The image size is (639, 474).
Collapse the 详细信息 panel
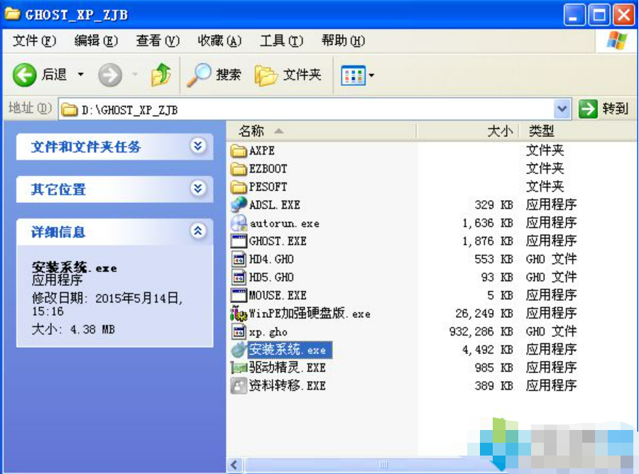coord(198,231)
